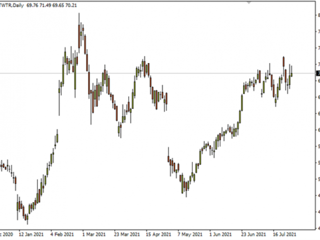Click the 23 Jun 2021 date label
Viewport: 320px width, 240px height.
(x=253, y=234)
